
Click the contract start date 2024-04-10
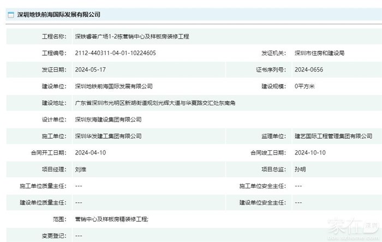(x=90, y=152)
